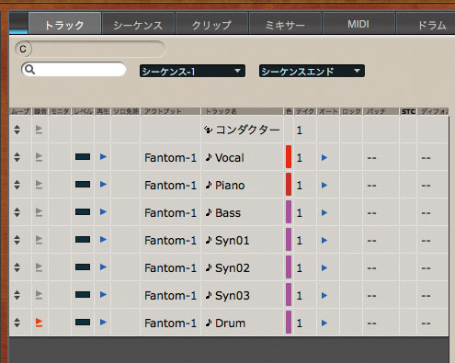Click the red color swatch for Vocal
This screenshot has width=455, height=363.
289,157
